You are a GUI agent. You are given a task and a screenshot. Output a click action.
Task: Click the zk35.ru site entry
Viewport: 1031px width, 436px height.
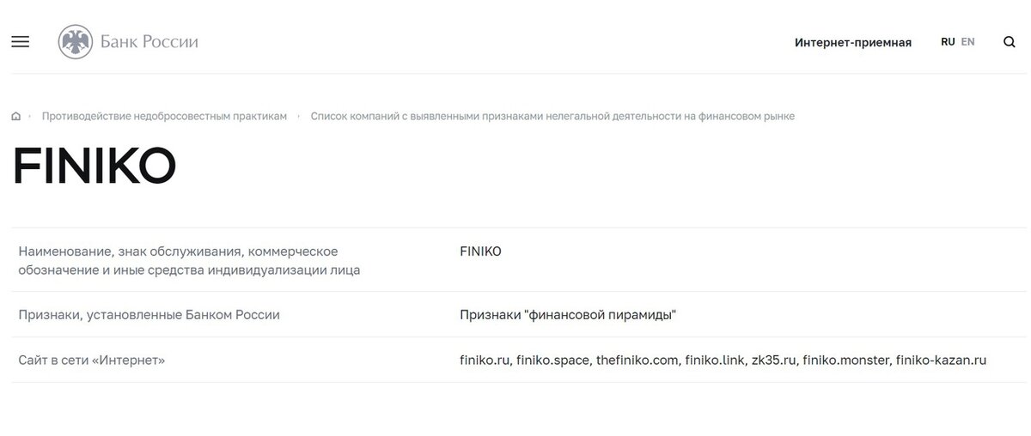(x=773, y=360)
